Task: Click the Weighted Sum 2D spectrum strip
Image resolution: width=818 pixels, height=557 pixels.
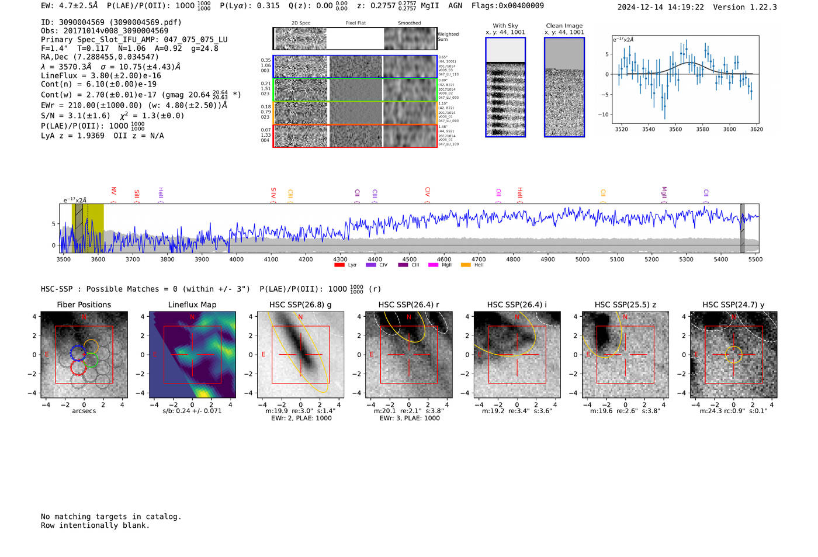Action: (x=355, y=39)
